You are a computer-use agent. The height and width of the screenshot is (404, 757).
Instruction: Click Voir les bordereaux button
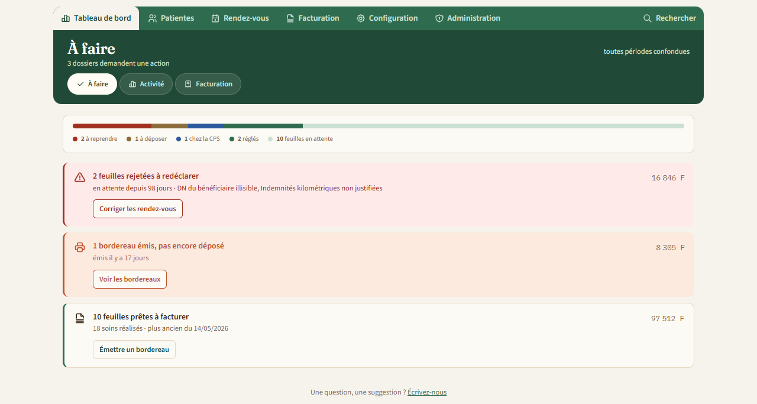(x=130, y=279)
